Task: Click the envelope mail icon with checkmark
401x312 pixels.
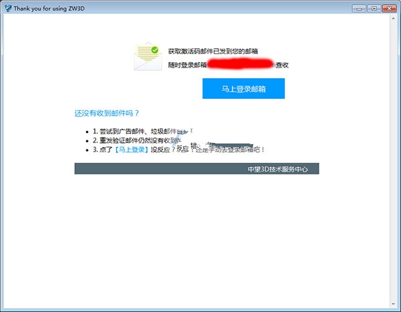Action: 148,57
